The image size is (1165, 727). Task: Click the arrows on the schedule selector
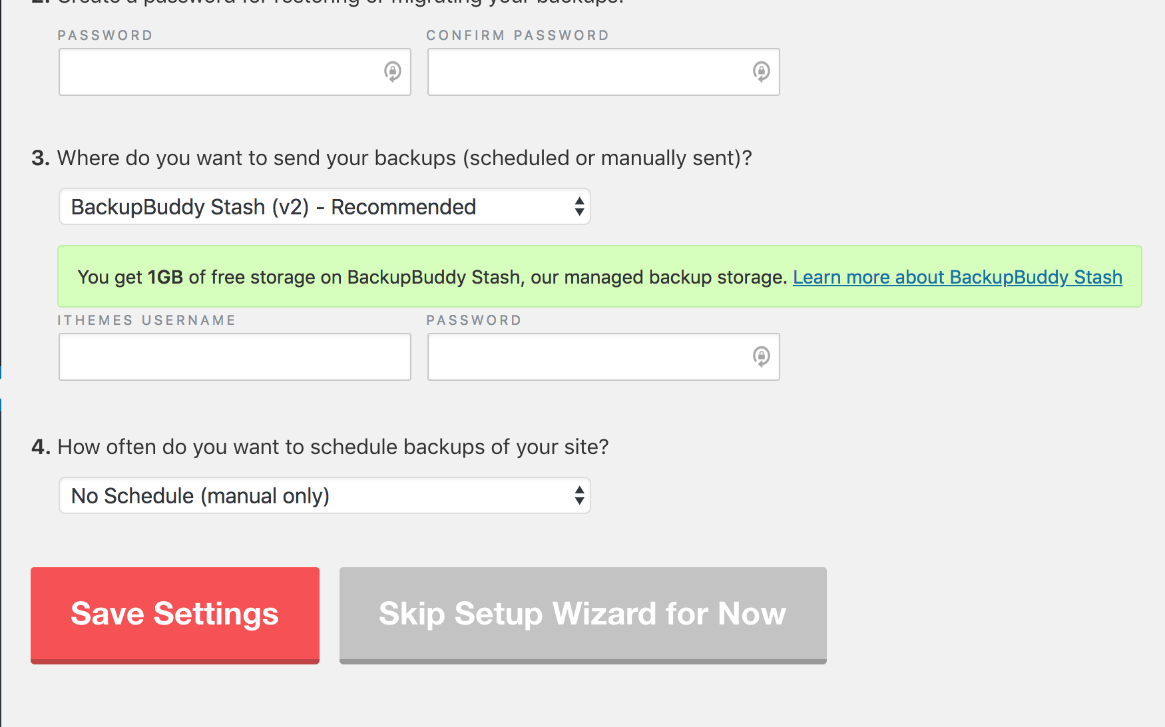coord(579,495)
